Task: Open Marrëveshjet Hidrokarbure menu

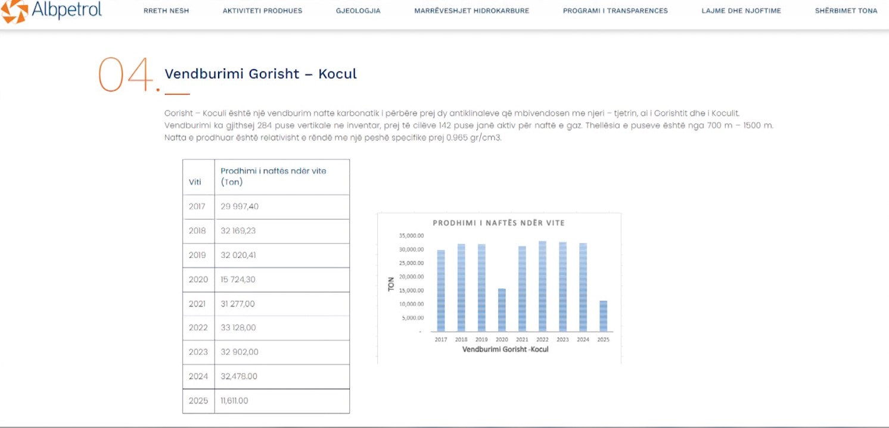Action: (471, 11)
